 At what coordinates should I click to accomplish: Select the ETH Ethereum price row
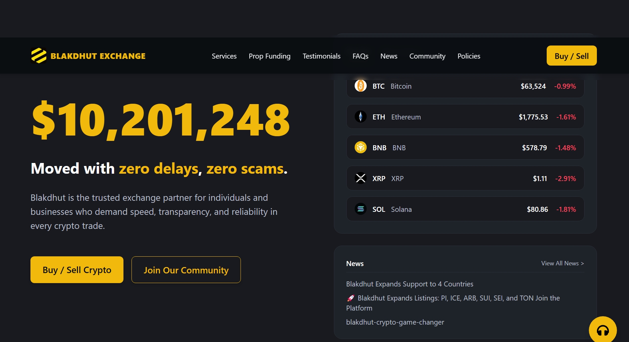click(x=465, y=117)
